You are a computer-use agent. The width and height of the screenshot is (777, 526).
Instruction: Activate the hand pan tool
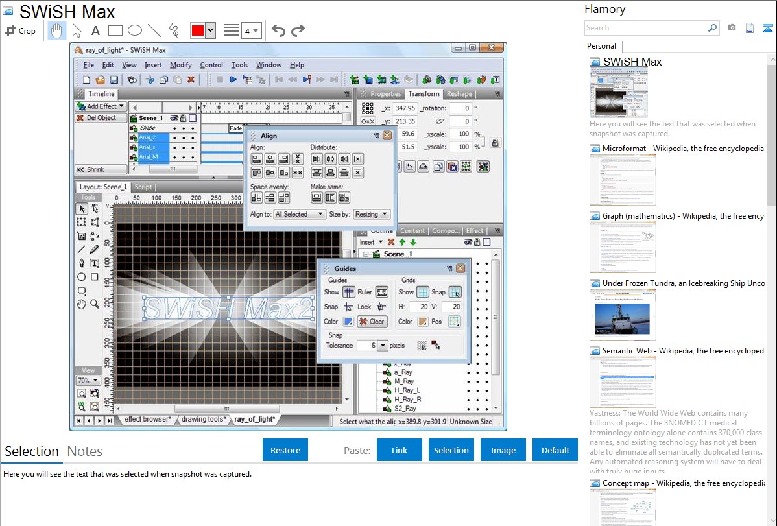click(x=56, y=30)
